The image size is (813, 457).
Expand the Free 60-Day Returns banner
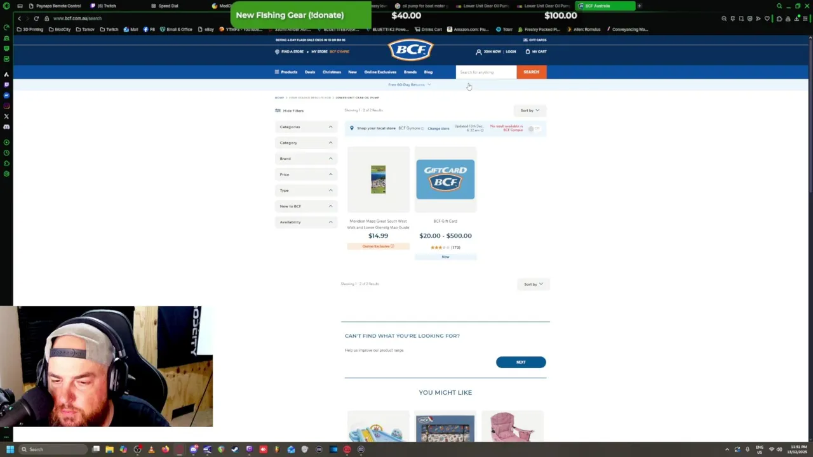[410, 84]
